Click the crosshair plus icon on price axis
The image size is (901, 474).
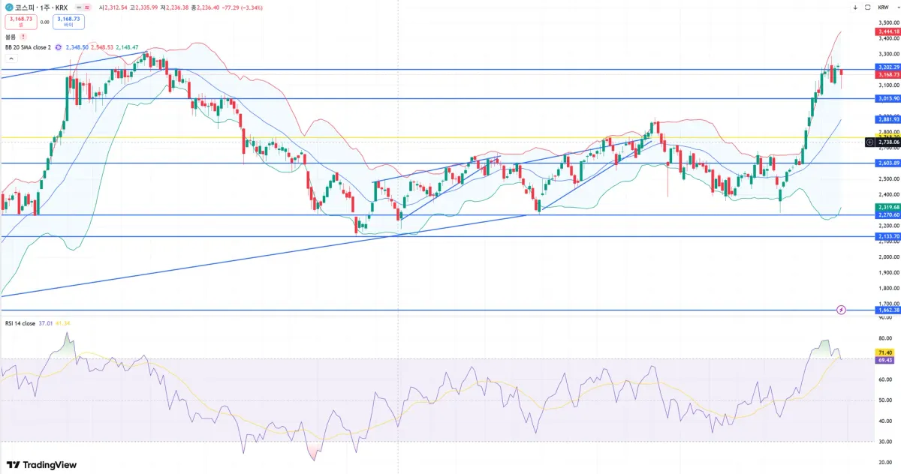tap(869, 142)
